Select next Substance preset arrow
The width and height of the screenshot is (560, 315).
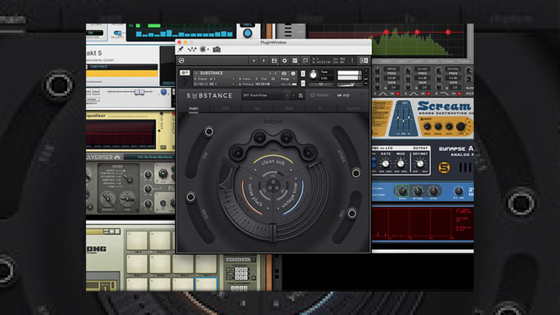pos(294,95)
